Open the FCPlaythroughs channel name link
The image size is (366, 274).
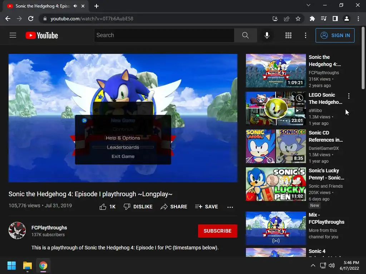click(x=49, y=228)
